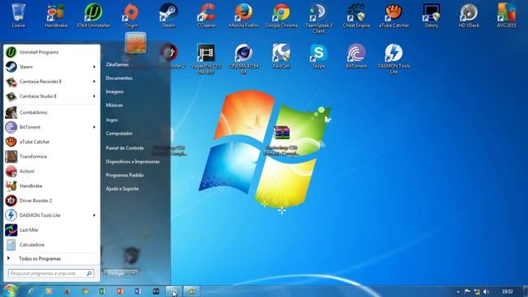
Task: Launch Uninstall Programs from Start menu
Action: tap(51, 52)
